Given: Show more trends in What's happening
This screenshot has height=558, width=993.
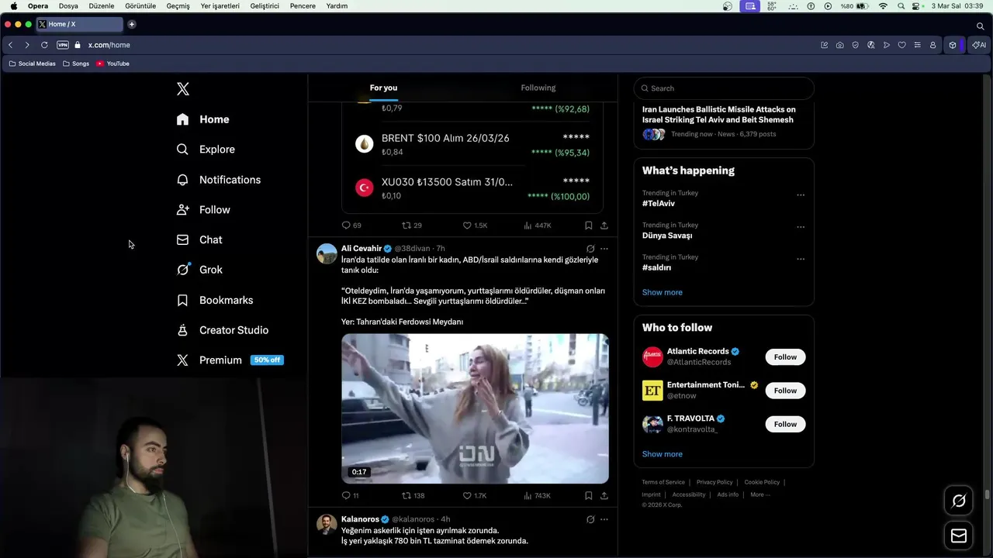Looking at the screenshot, I should point(663,292).
